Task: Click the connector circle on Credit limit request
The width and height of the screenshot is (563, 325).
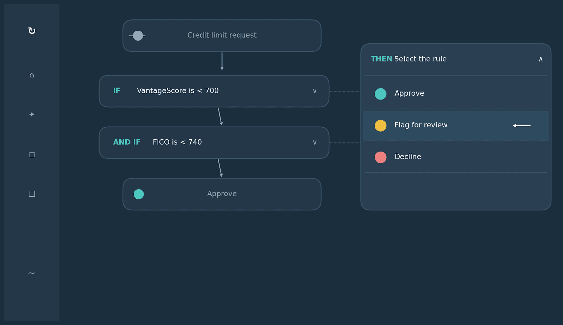Action: (138, 35)
